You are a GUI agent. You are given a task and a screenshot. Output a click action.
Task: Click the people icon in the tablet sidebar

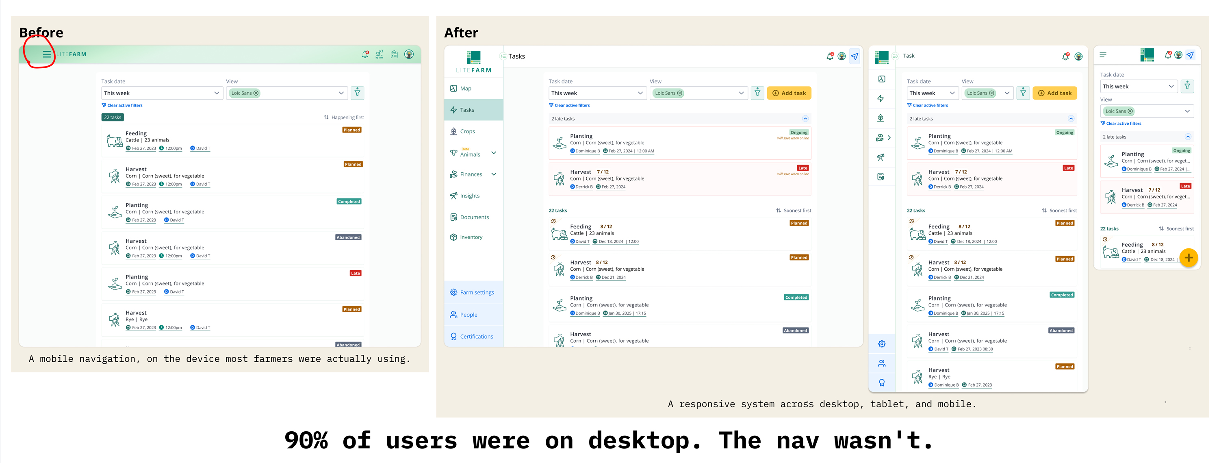(882, 363)
